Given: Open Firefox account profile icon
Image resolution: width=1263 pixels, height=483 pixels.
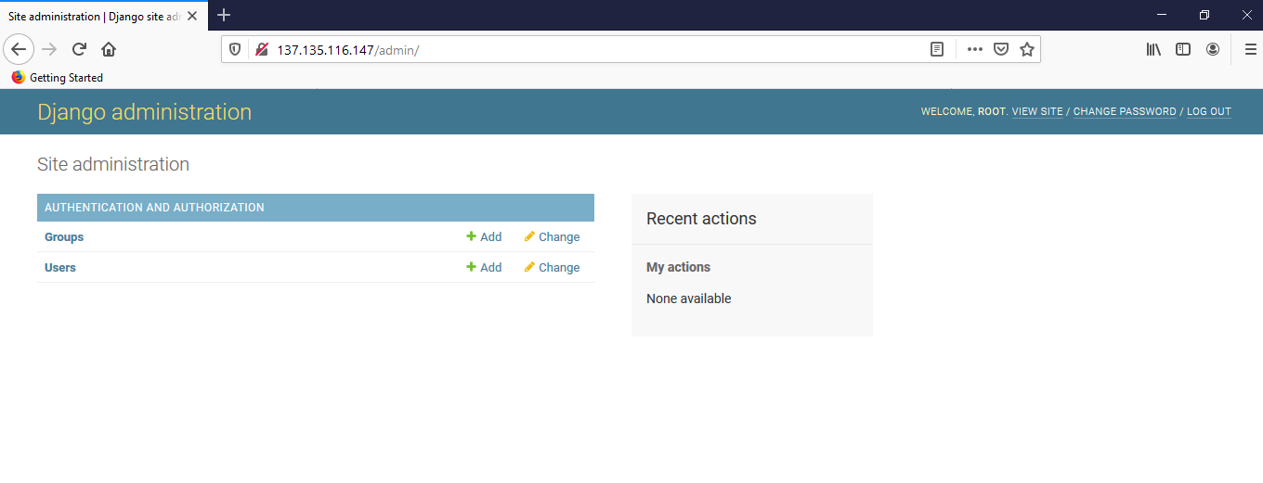Looking at the screenshot, I should click(1213, 49).
